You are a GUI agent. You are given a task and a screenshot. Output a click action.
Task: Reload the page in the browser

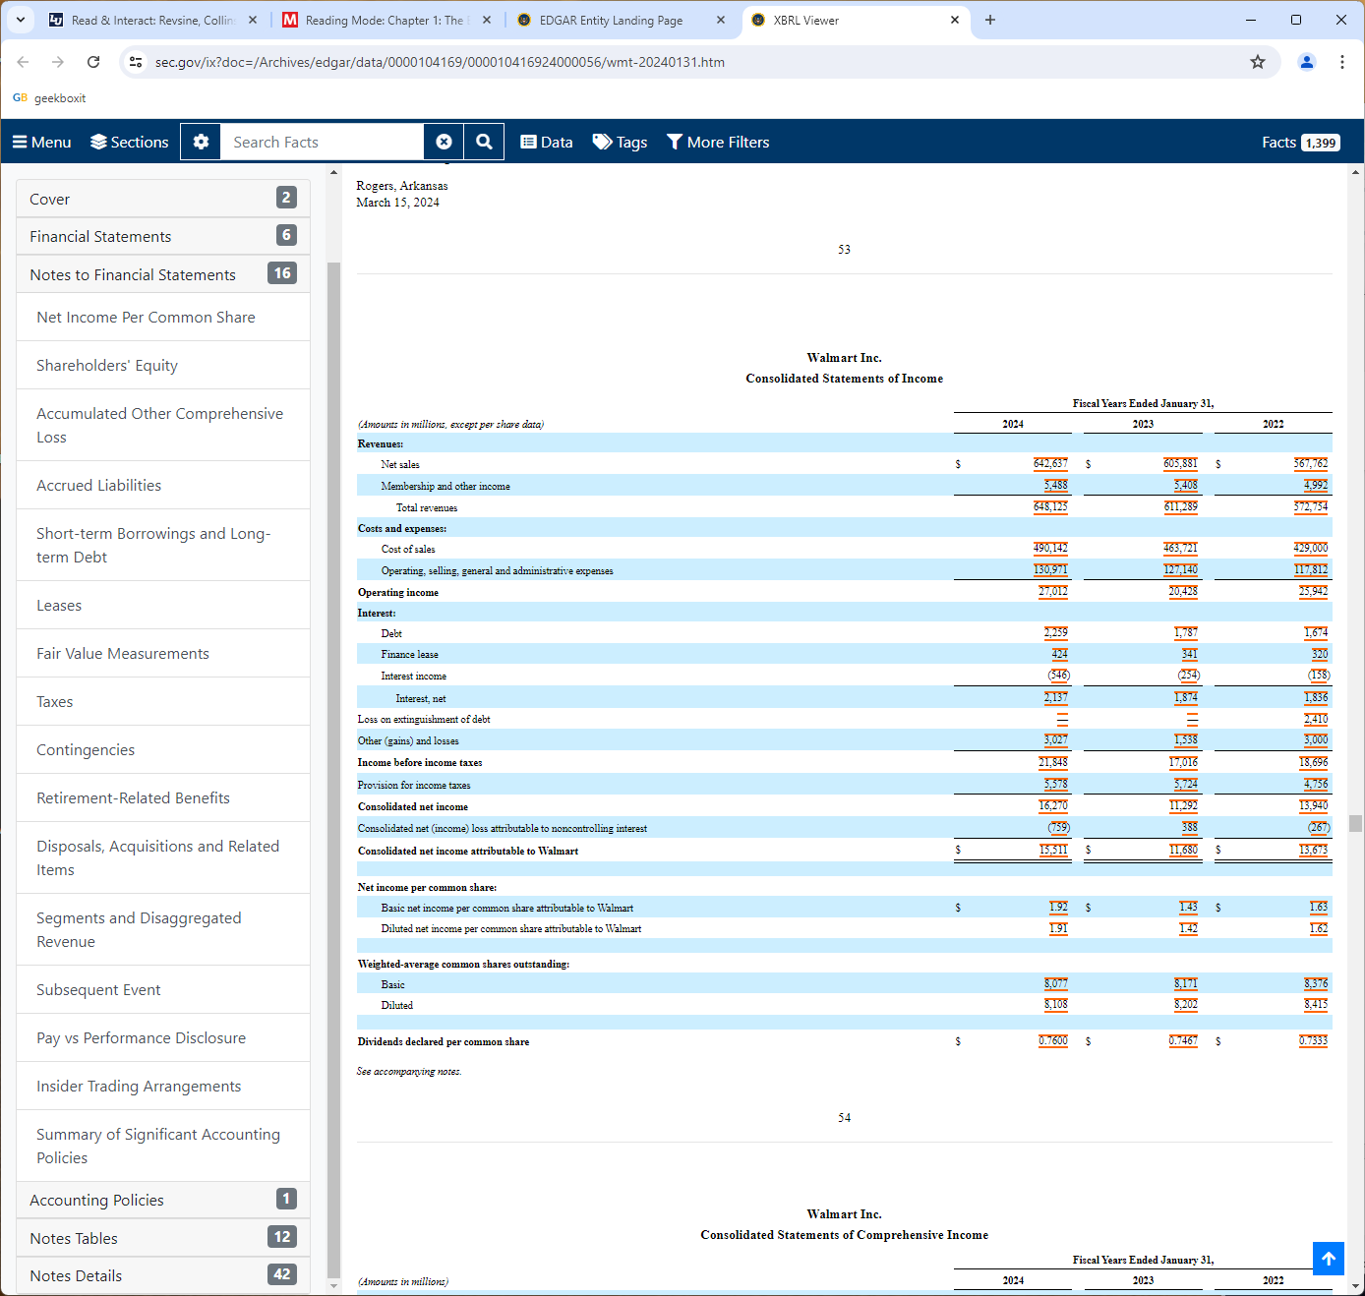(x=93, y=62)
